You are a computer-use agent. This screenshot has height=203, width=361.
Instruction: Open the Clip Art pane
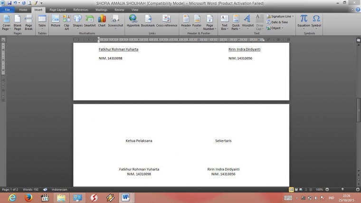pyautogui.click(x=66, y=21)
